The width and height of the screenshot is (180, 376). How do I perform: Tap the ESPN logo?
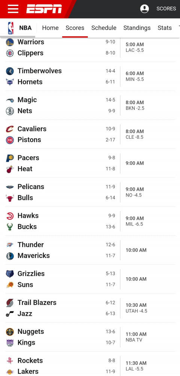tap(44, 9)
